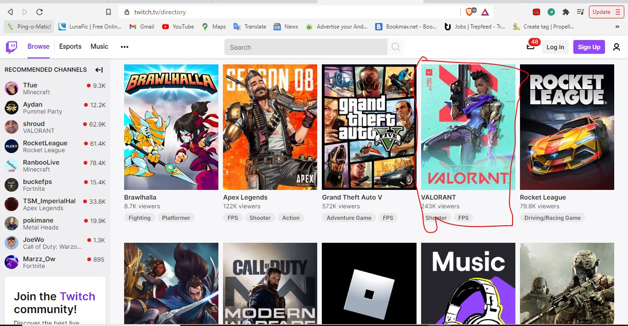
Task: Select the Fighting tag under Brawlhalla
Action: pyautogui.click(x=140, y=218)
